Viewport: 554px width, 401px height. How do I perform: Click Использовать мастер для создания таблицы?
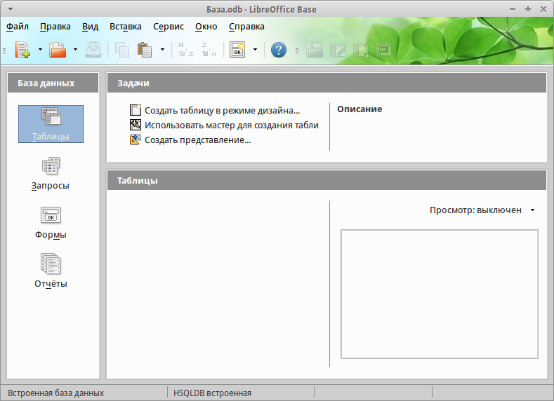[x=231, y=125]
